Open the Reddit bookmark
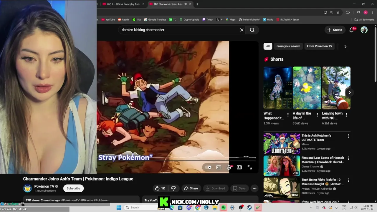Viewport: 377px width, 212px height. tap(123, 20)
